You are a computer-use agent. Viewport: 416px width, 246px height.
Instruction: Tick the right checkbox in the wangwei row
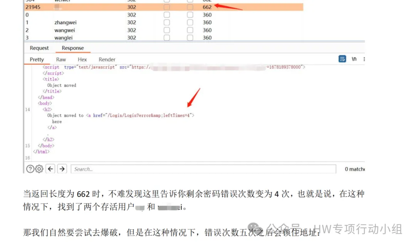tap(190, 30)
